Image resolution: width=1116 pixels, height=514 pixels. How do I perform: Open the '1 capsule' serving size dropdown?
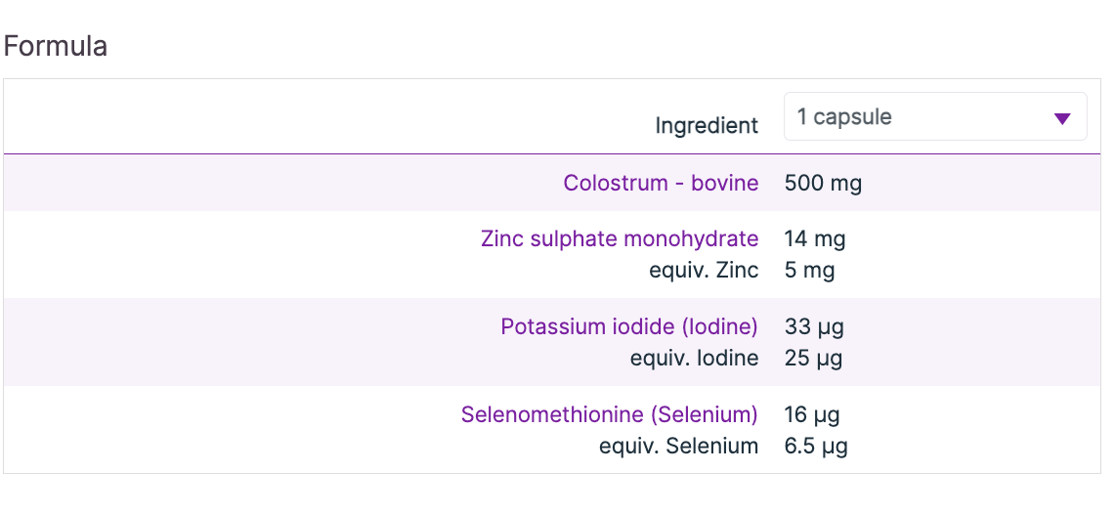point(934,117)
